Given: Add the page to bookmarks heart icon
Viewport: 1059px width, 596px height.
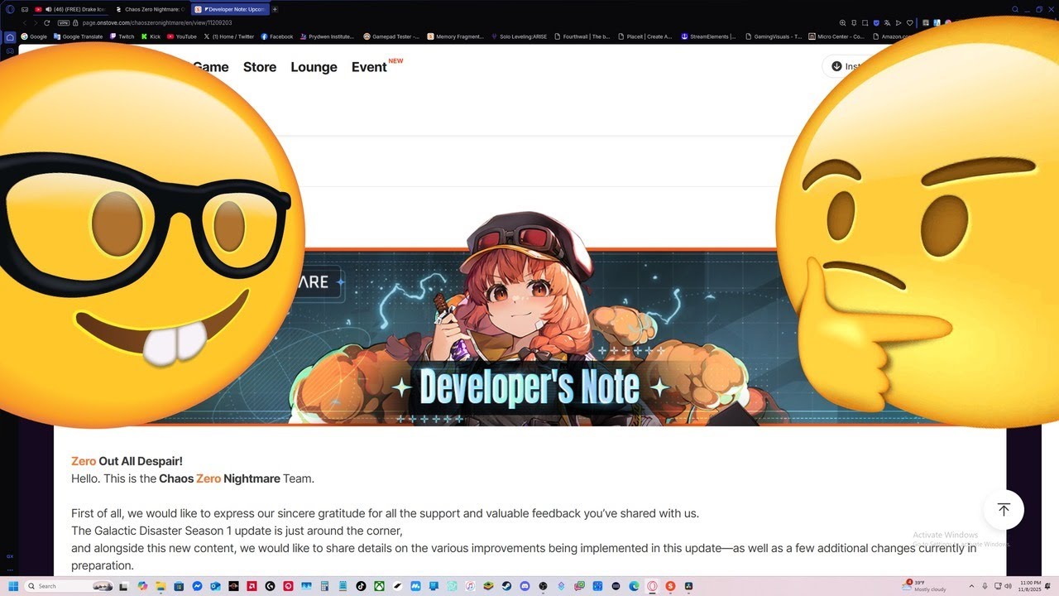Looking at the screenshot, I should (910, 22).
